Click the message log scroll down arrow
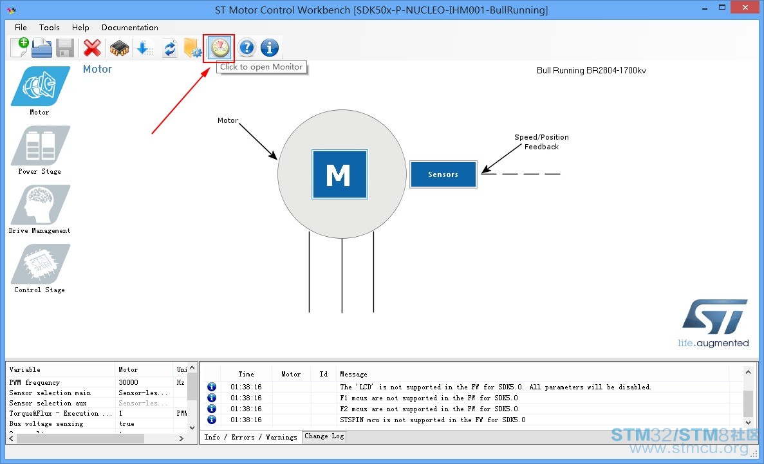 [749, 423]
